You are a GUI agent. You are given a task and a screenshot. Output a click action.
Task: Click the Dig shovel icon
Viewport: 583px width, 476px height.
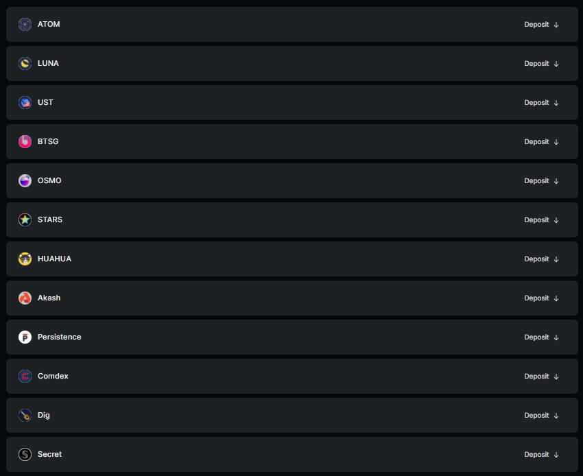tap(25, 416)
